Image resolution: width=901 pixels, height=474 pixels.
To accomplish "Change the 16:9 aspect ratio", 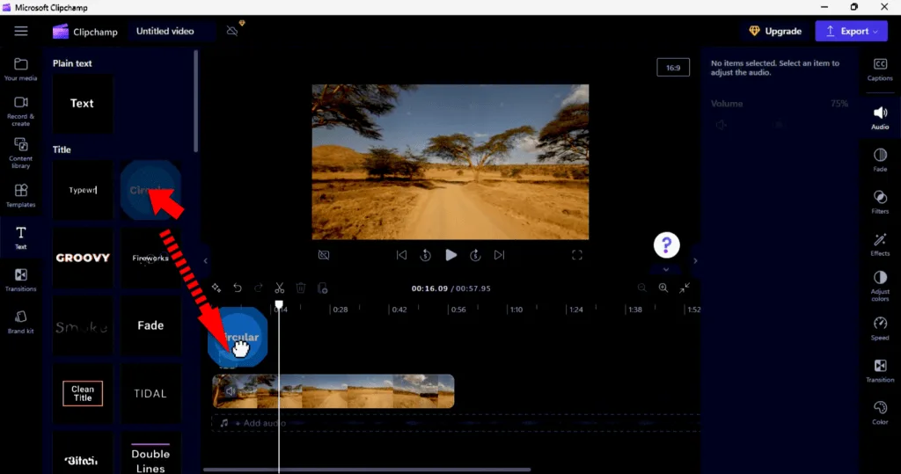I will pyautogui.click(x=673, y=68).
